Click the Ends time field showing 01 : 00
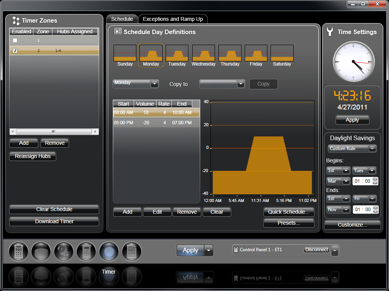 pos(365,210)
